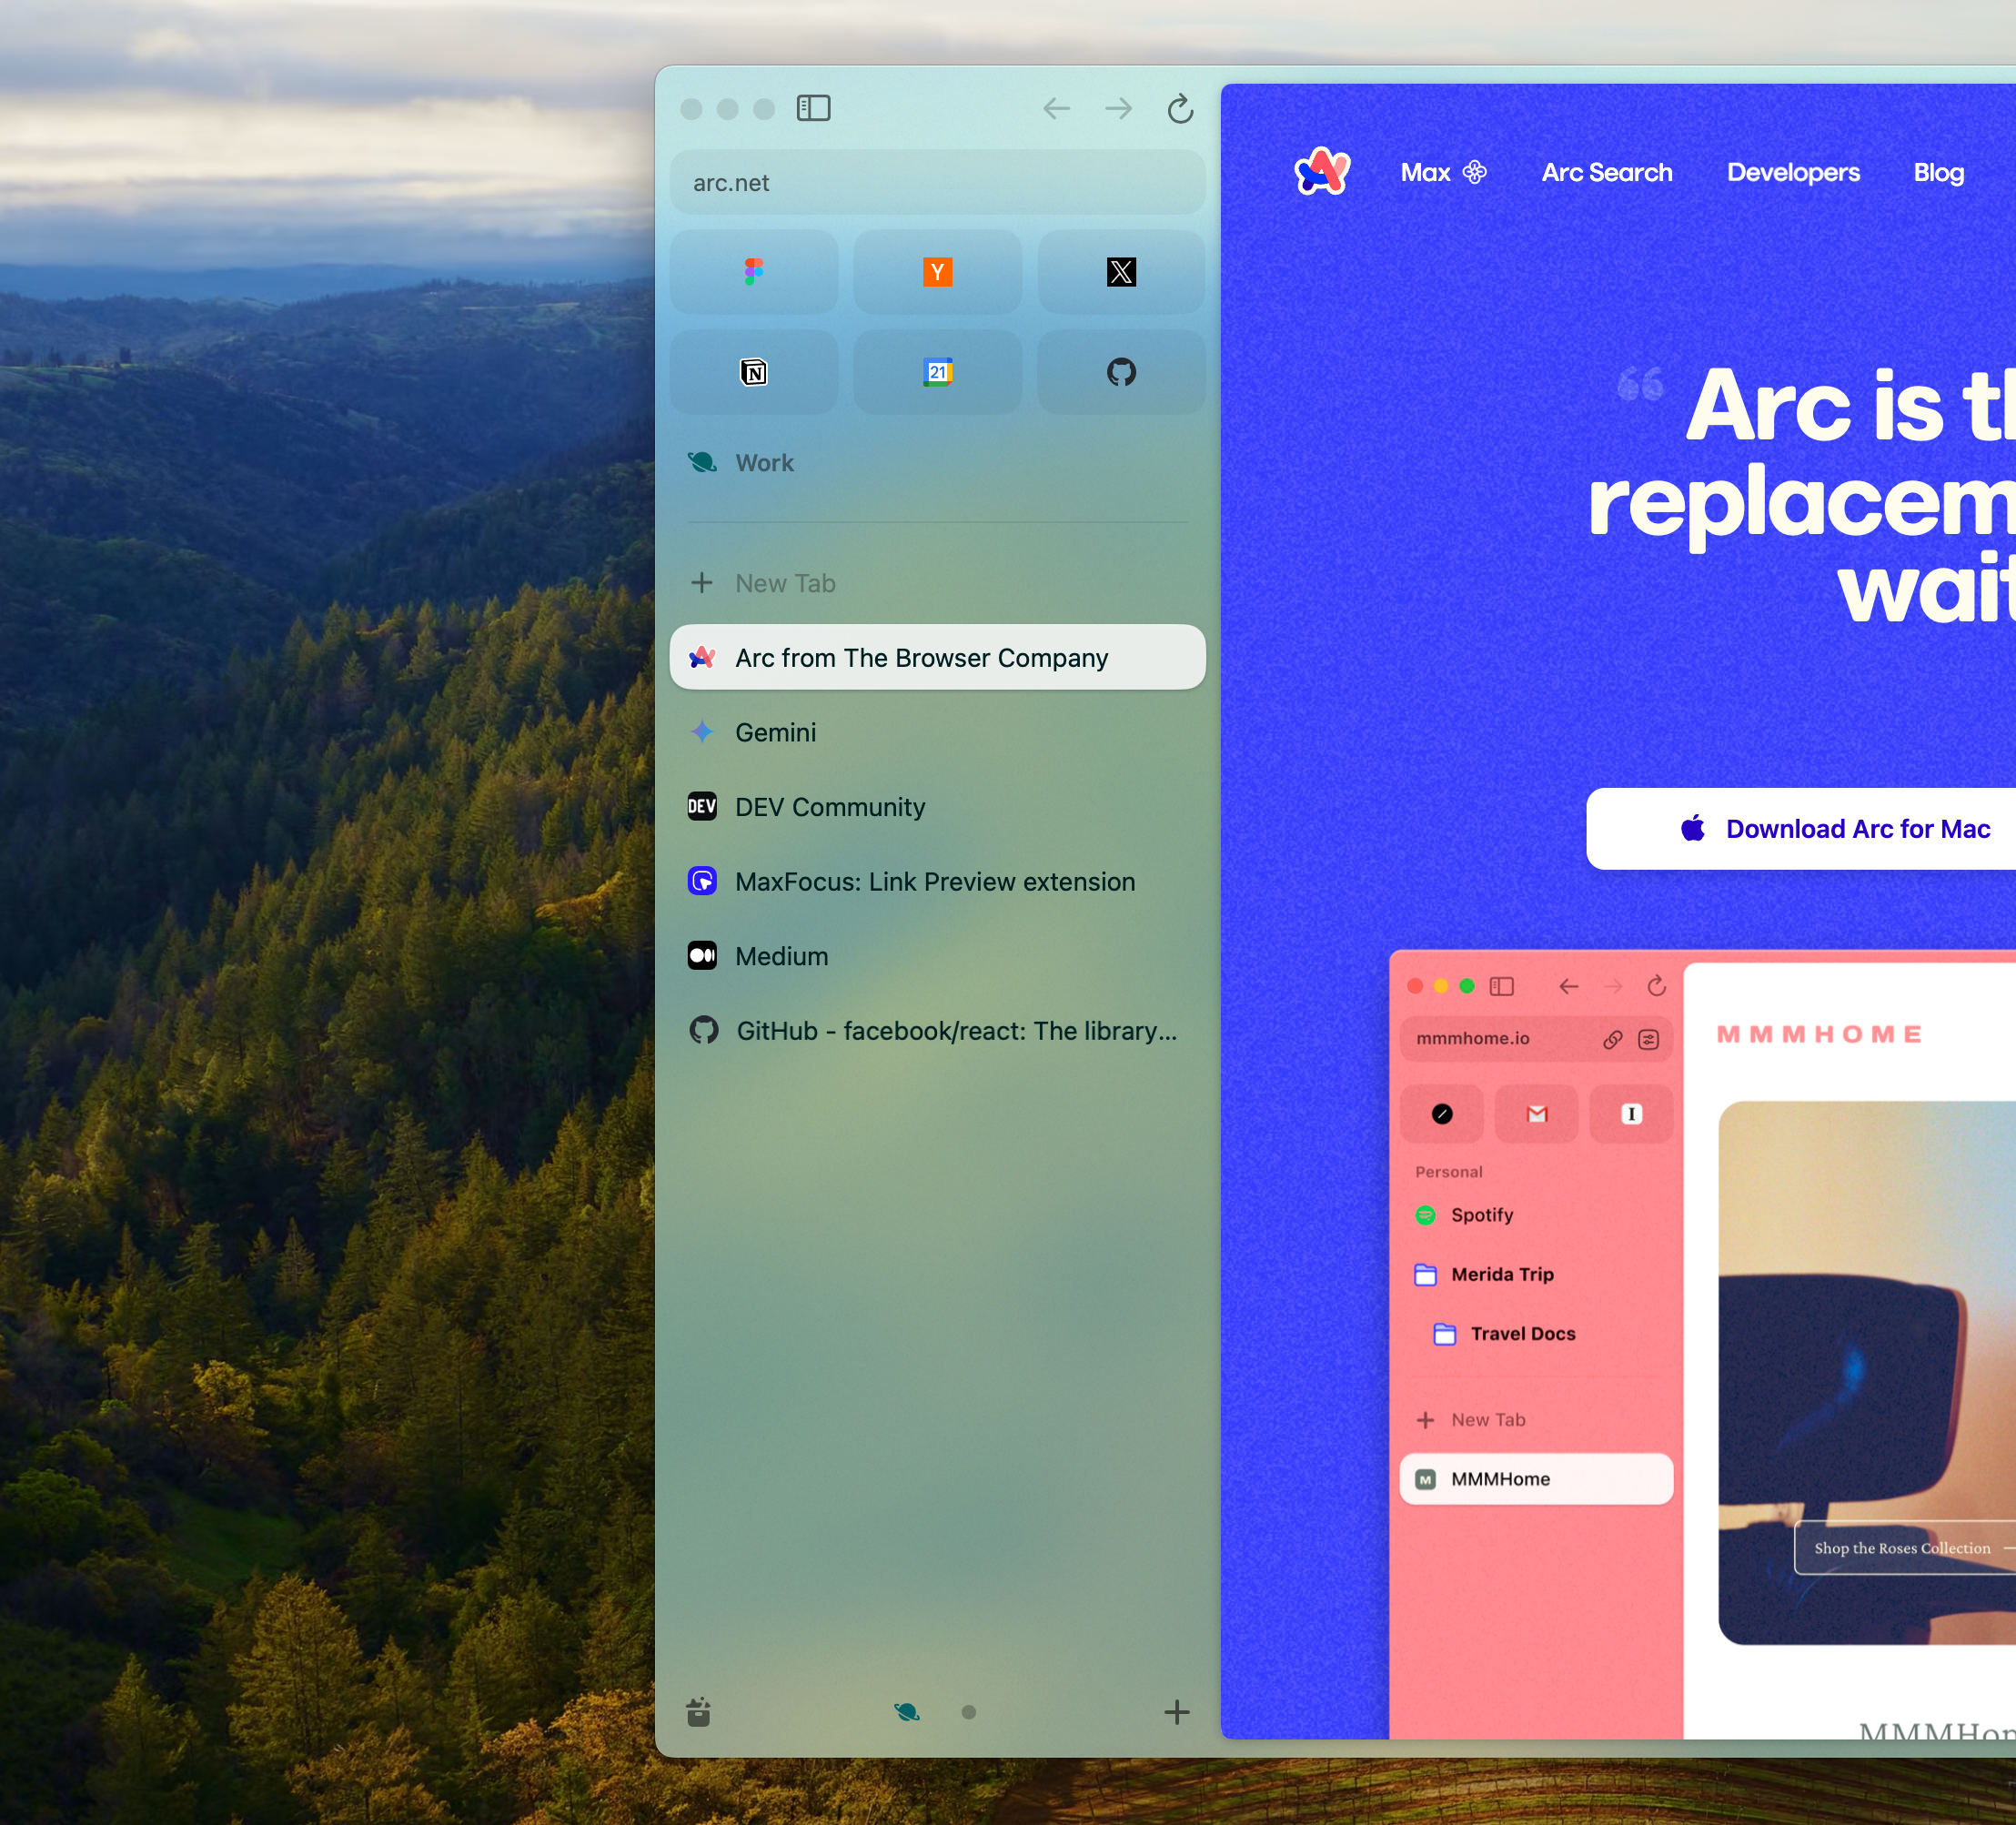Open the Google Calendar pinned tab
This screenshot has height=1825, width=2016.
[x=937, y=371]
